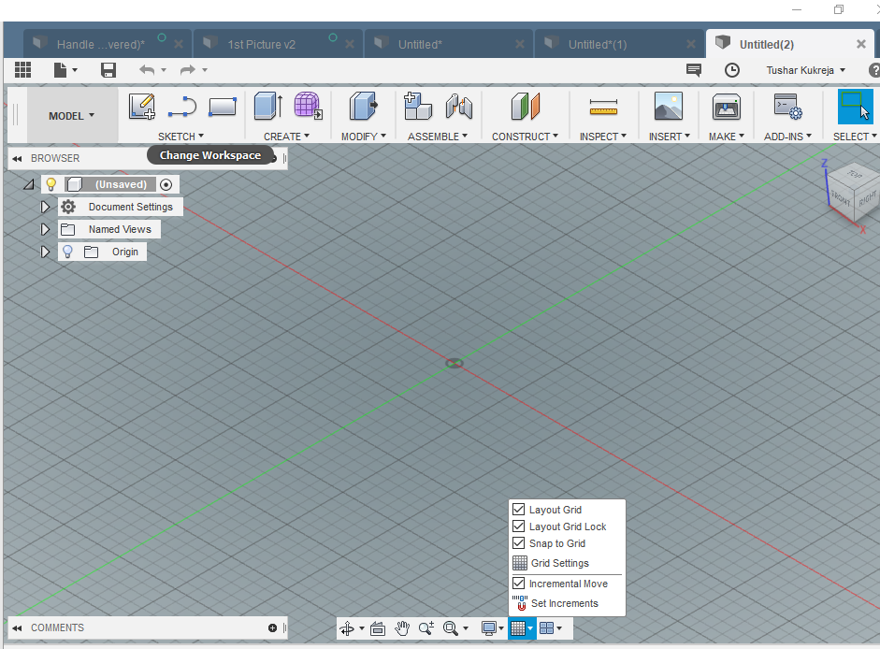Open the data panel grid icon
This screenshot has width=880, height=649.
(x=23, y=69)
